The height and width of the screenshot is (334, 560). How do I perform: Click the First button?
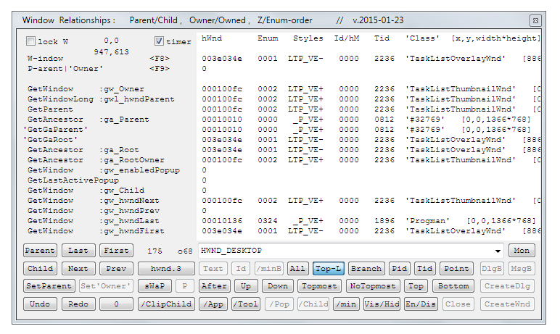(x=116, y=251)
